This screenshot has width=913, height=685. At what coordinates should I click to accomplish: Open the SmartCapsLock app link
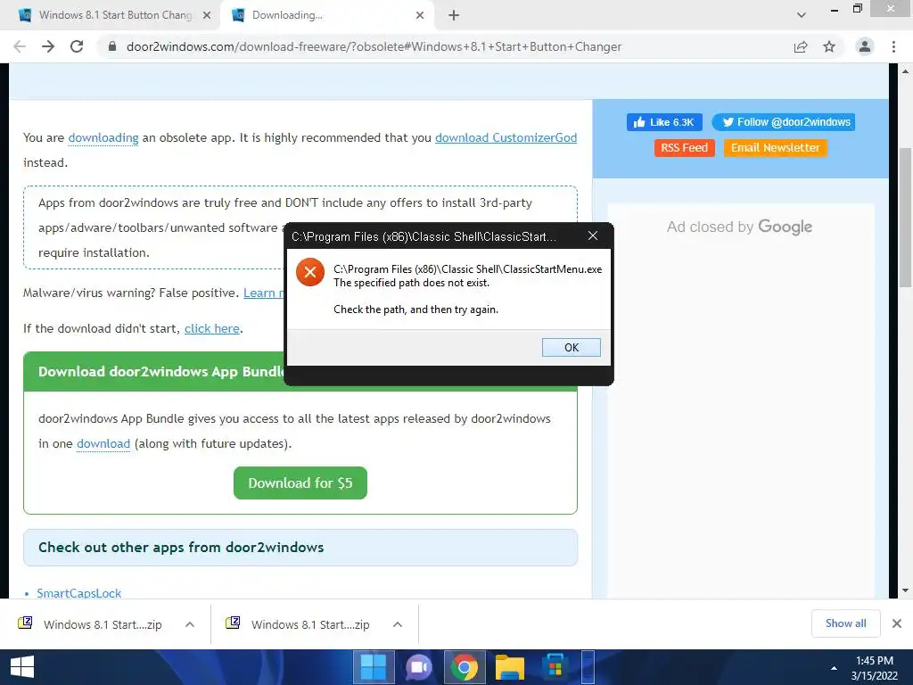pos(79,593)
